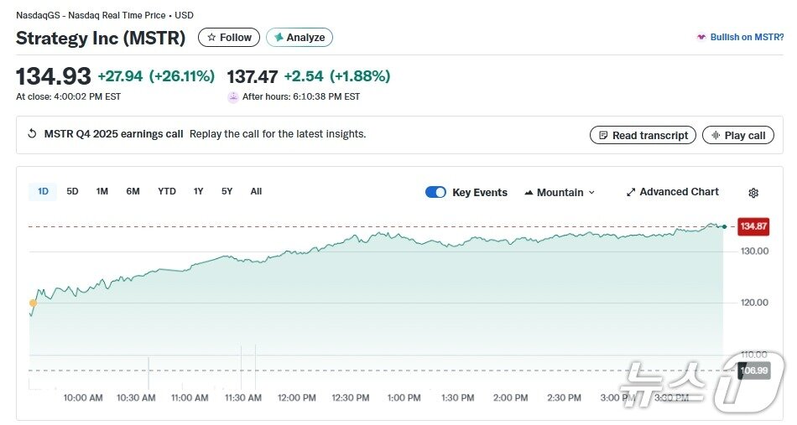Expand the Mountain chart type dropdown
797x425 pixels.
coord(560,192)
